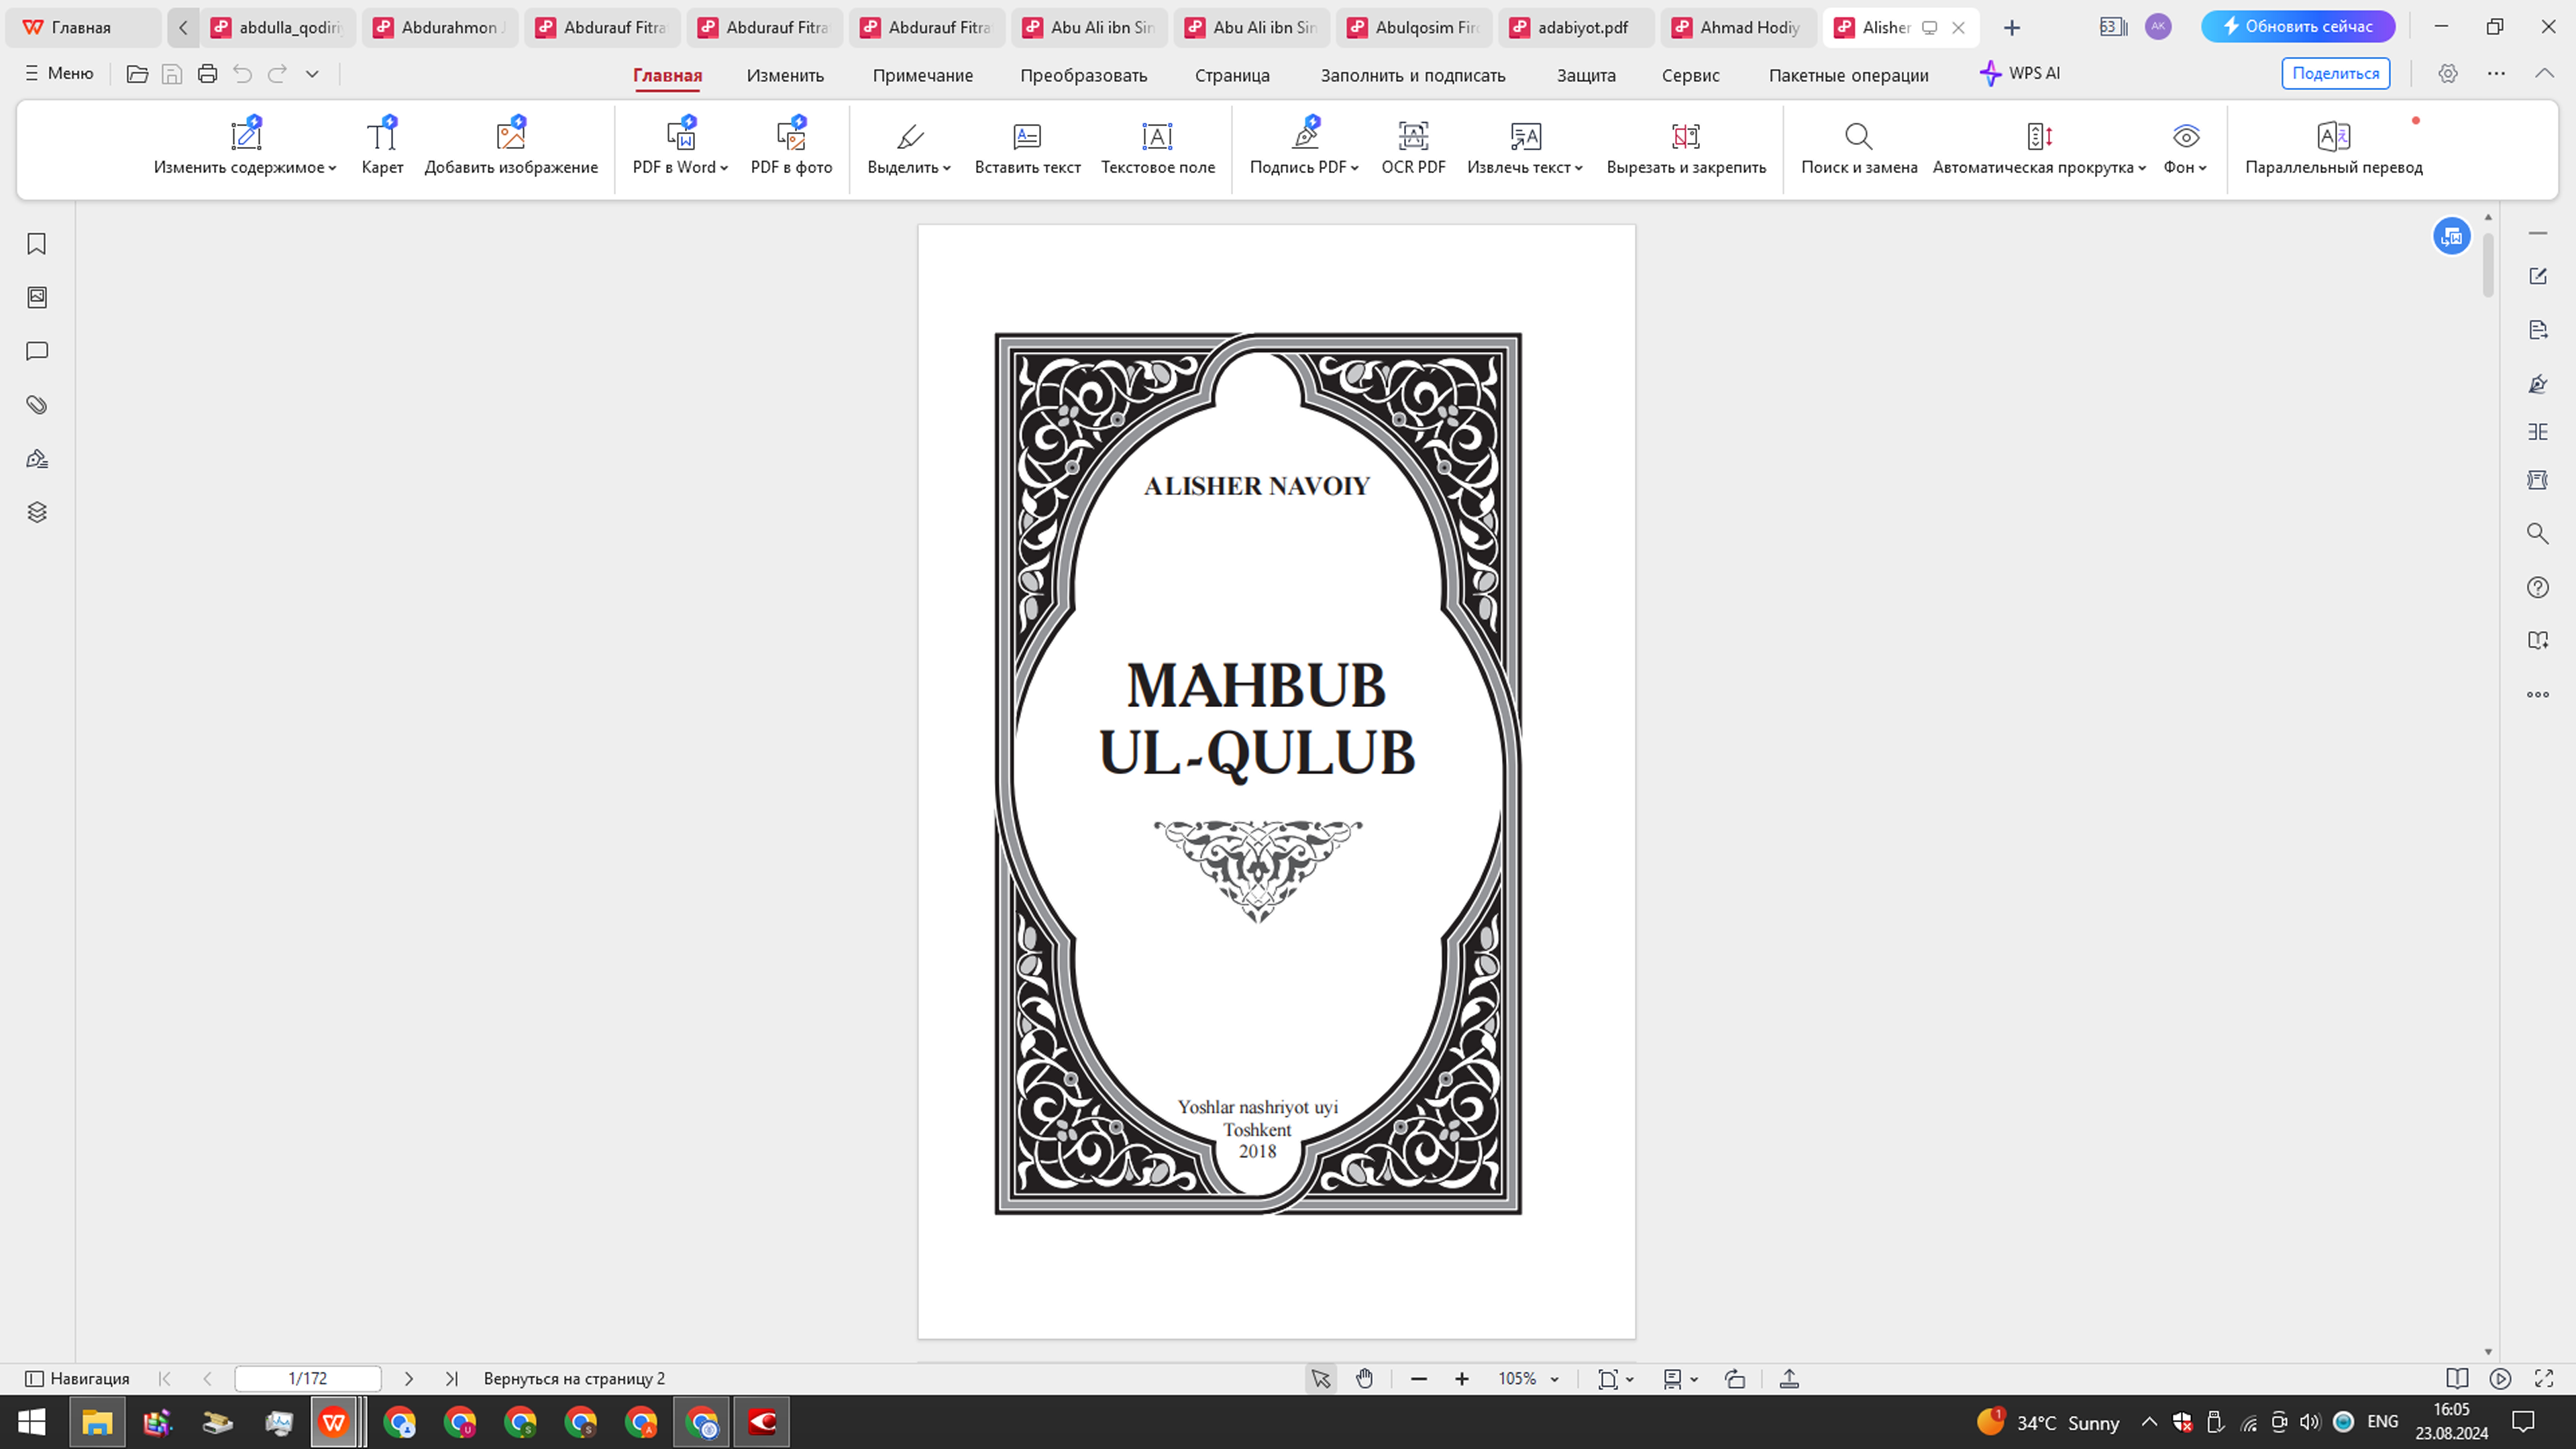Open Преобразовать ribbon tab

1083,75
